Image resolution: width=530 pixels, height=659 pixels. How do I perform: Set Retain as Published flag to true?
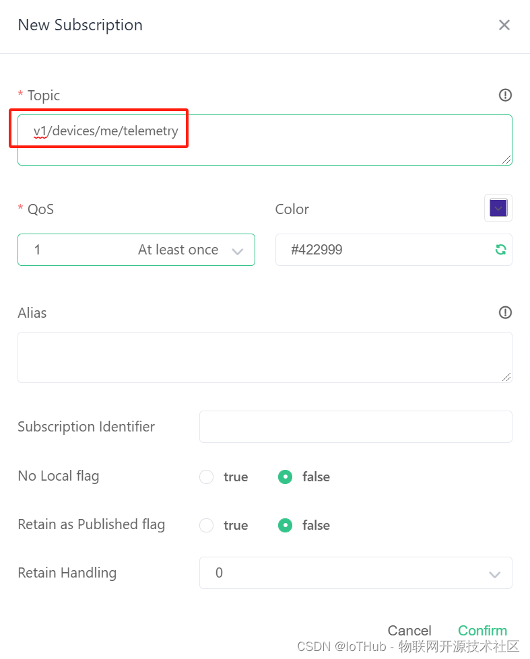coord(207,525)
